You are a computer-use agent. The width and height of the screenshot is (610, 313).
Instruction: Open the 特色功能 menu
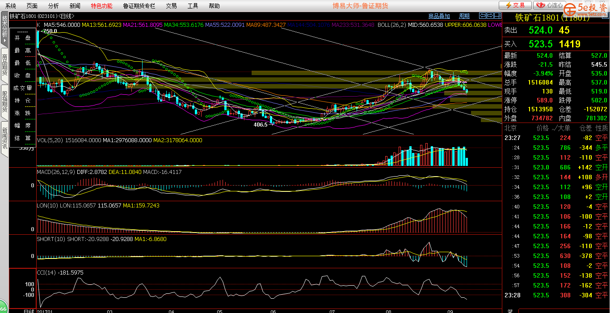pos(101,6)
